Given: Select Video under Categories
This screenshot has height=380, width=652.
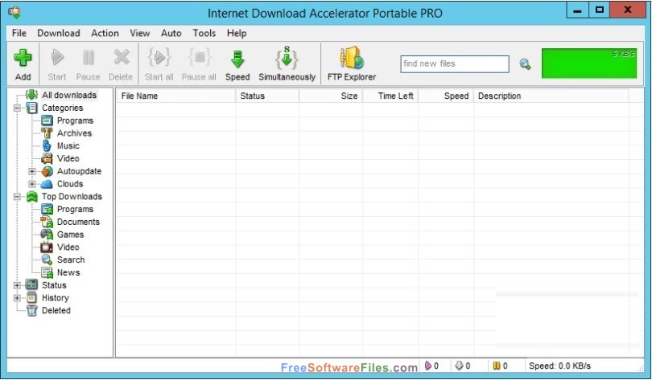Looking at the screenshot, I should 68,158.
